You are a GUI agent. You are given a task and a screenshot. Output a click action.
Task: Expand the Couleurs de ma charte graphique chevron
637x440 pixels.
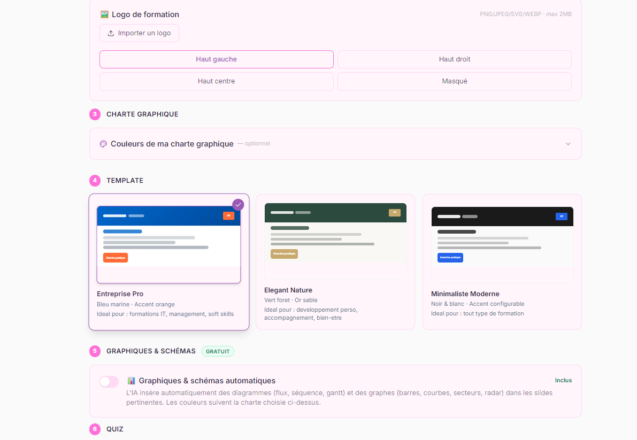(x=568, y=144)
